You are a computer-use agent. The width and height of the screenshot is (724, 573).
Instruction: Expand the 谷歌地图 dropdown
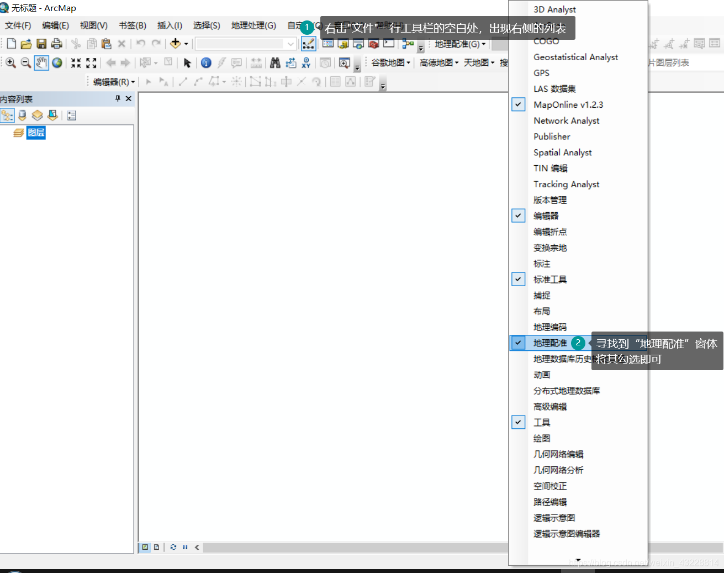click(x=390, y=63)
